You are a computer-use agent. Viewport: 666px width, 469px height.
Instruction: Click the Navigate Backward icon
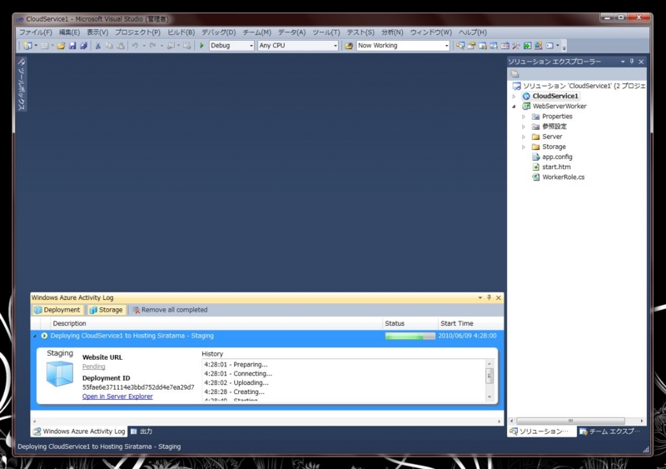[171, 46]
